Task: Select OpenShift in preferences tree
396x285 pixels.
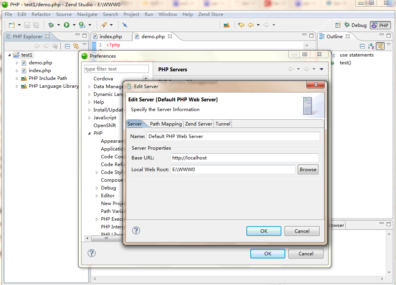Action: point(104,125)
